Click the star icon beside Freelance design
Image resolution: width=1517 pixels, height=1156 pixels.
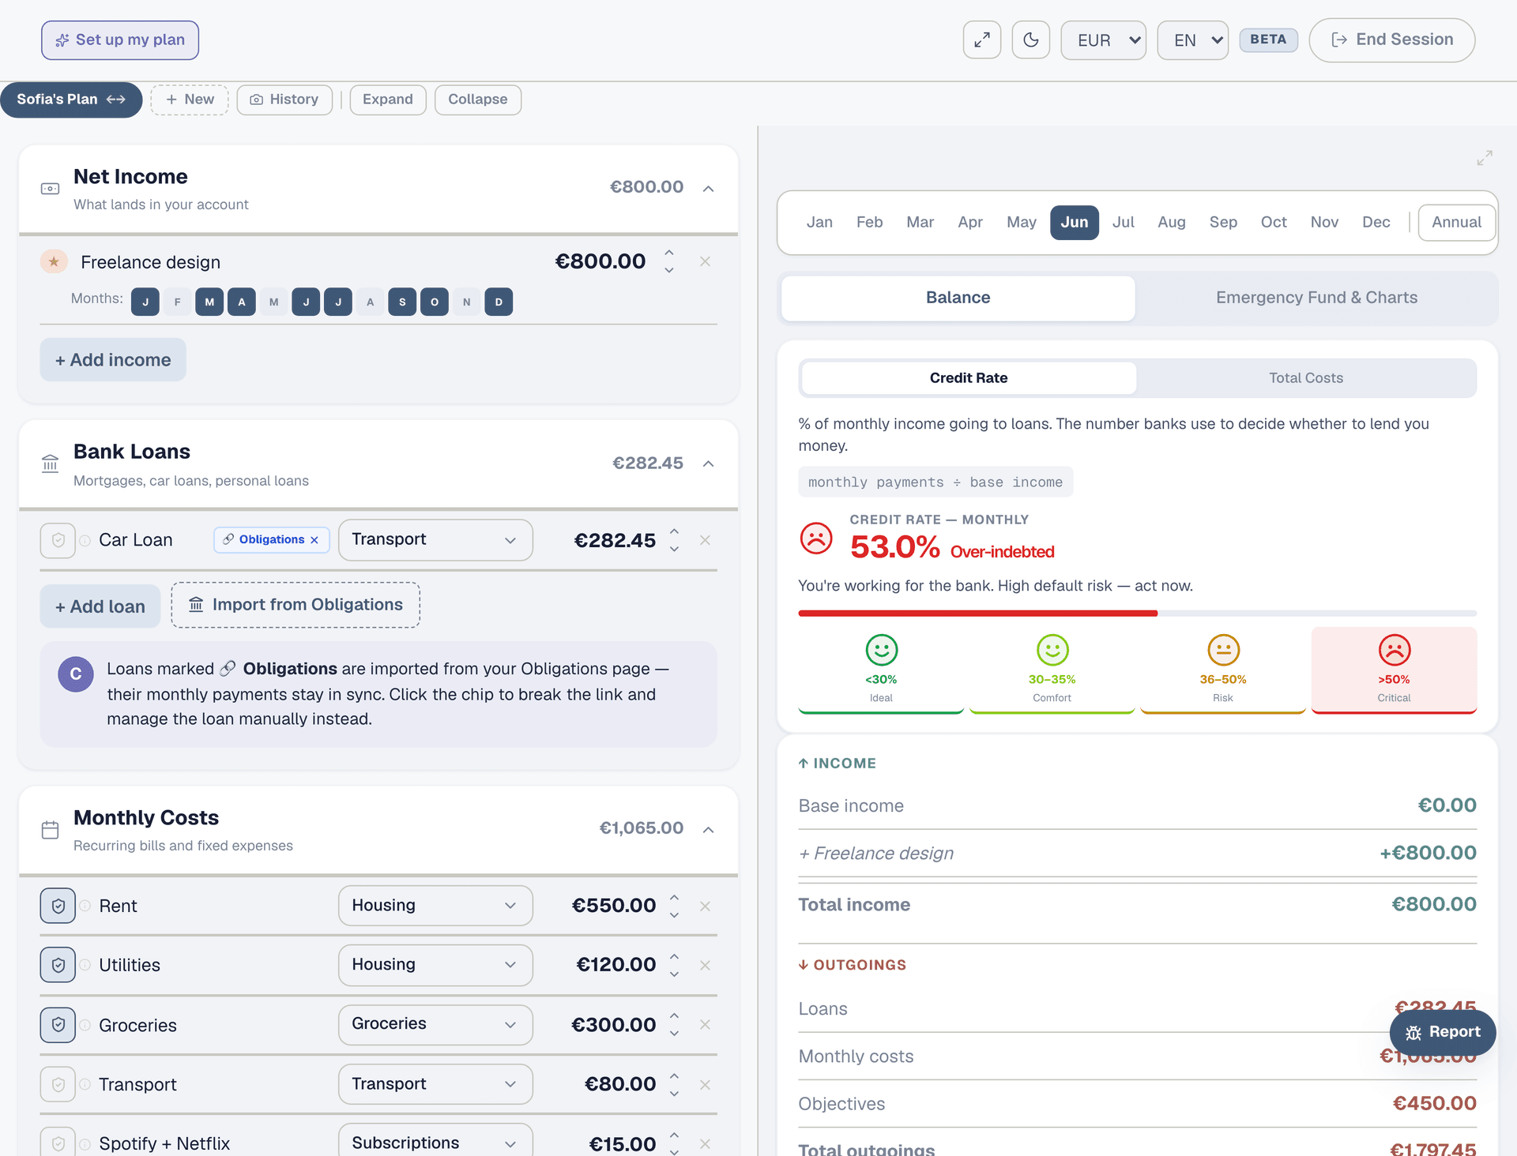pos(54,261)
